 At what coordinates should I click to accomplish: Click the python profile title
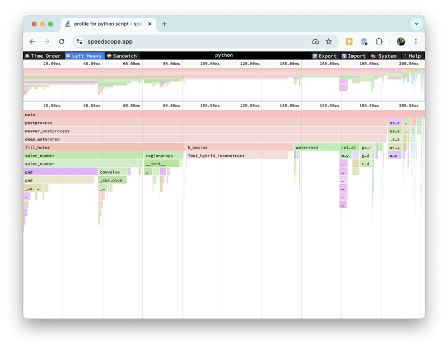pyautogui.click(x=223, y=55)
